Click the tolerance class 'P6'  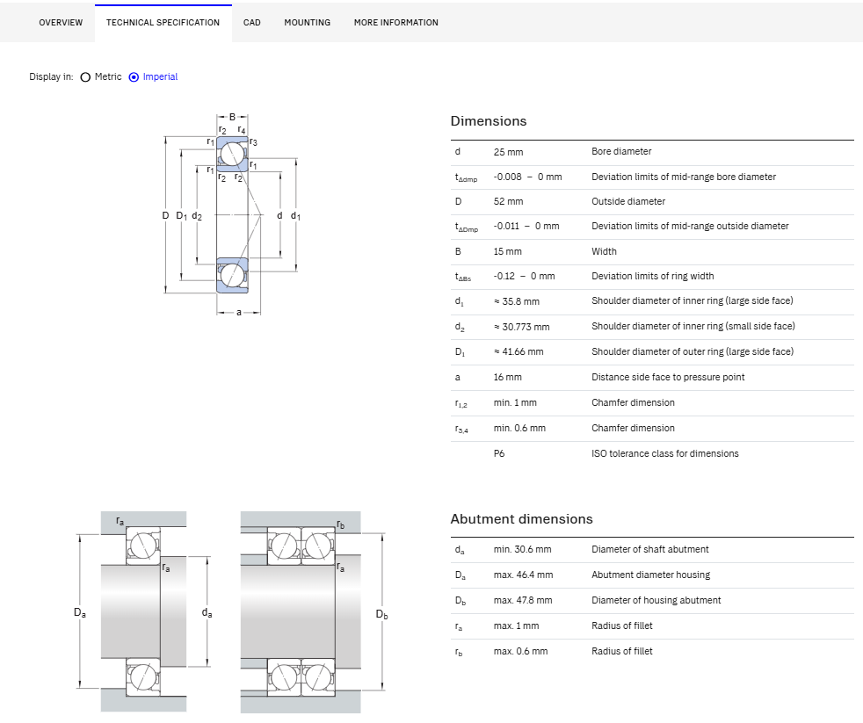coord(499,453)
